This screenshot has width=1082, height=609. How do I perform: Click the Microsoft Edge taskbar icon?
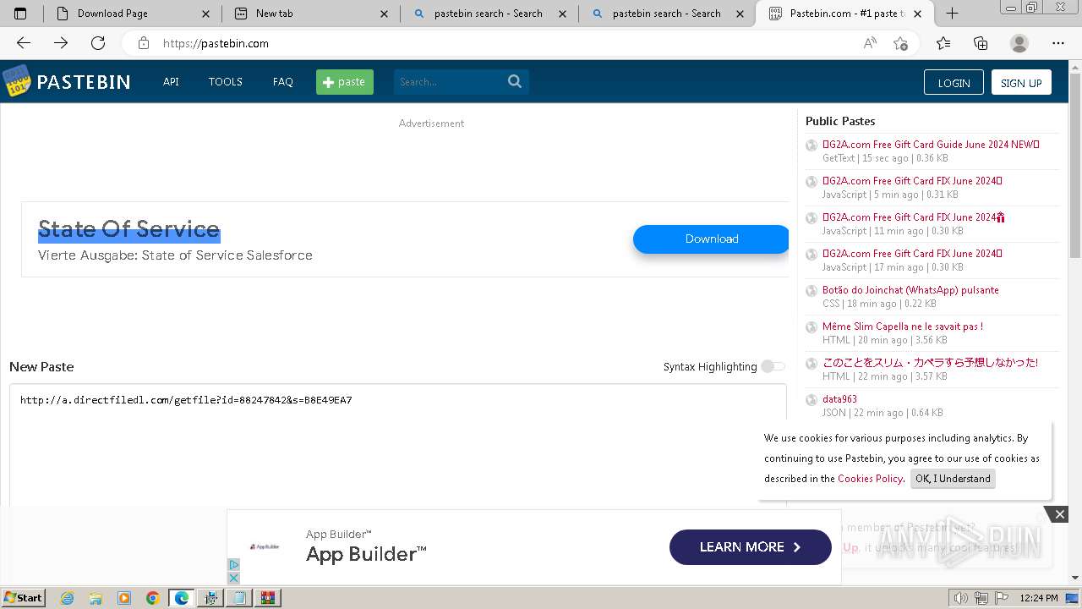coord(182,598)
